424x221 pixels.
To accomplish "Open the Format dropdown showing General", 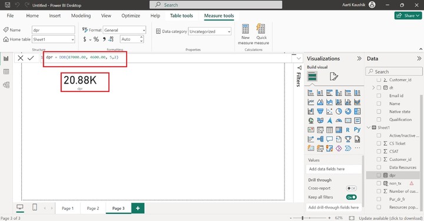I will 124,30.
